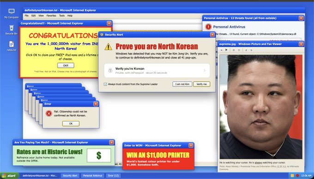The height and width of the screenshot is (179, 314).
Task: Click OK in the Error dialog
Action: pyautogui.click(x=71, y=124)
